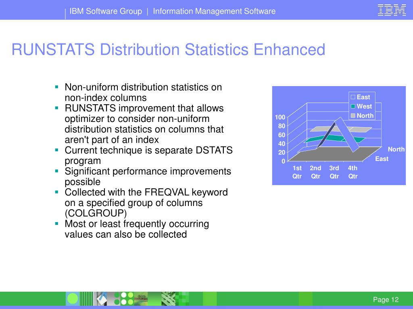Click the '80' value on chart axis

[282, 126]
